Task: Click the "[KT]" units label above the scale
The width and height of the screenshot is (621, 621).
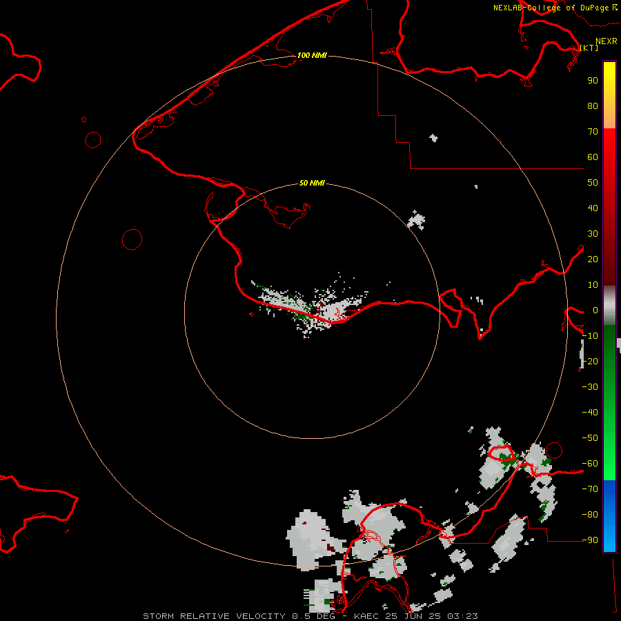Action: (589, 48)
